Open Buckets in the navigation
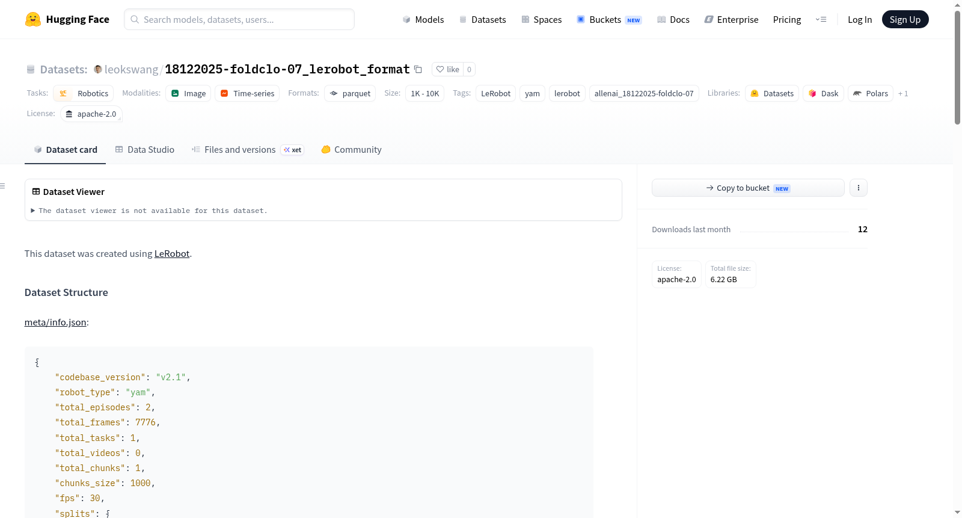 (x=609, y=19)
